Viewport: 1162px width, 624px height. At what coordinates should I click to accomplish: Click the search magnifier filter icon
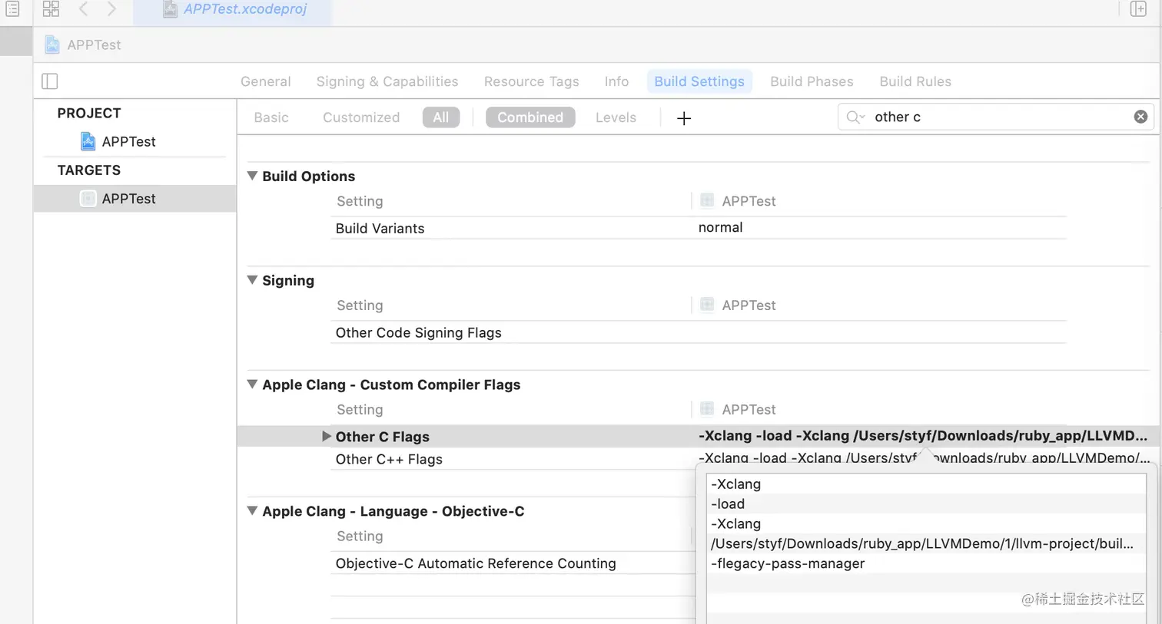(855, 117)
